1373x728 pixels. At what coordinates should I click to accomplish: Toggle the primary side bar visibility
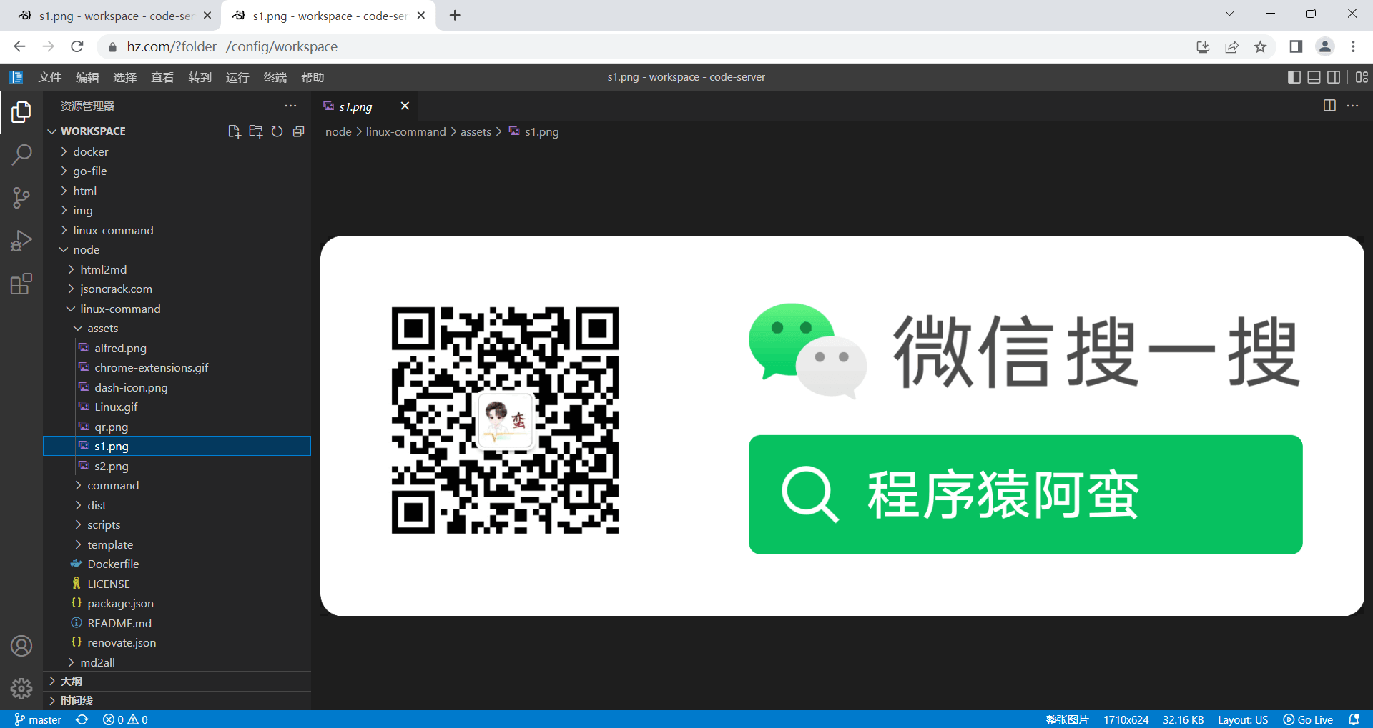point(1294,77)
